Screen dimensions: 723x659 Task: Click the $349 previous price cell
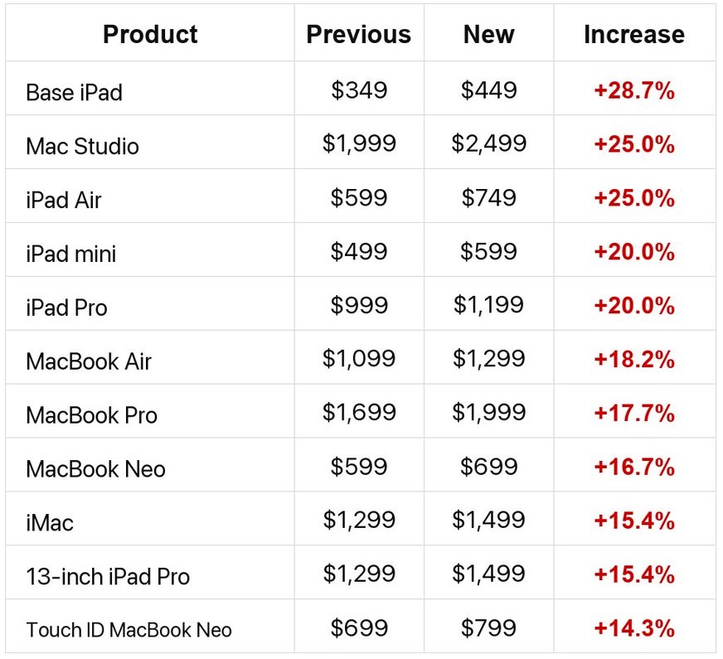click(x=359, y=90)
